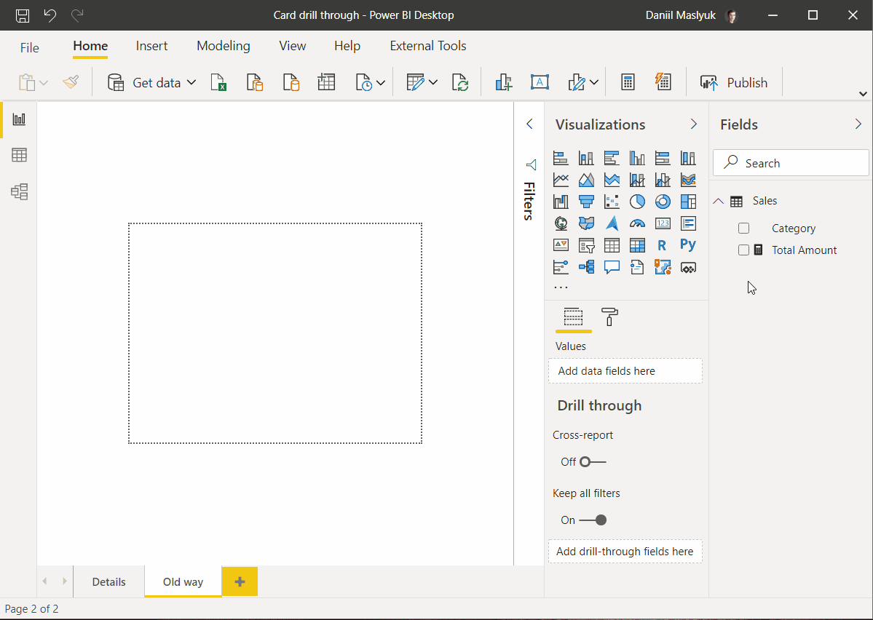This screenshot has width=873, height=620.
Task: Add a new page with plus button
Action: click(x=240, y=581)
